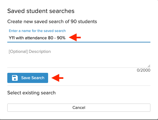Click the word 'Cancel' at the bottom

click(x=79, y=108)
